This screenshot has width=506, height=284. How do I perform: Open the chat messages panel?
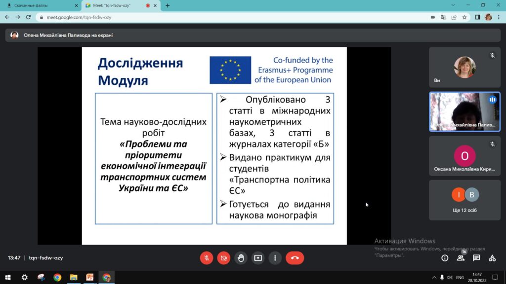476,258
